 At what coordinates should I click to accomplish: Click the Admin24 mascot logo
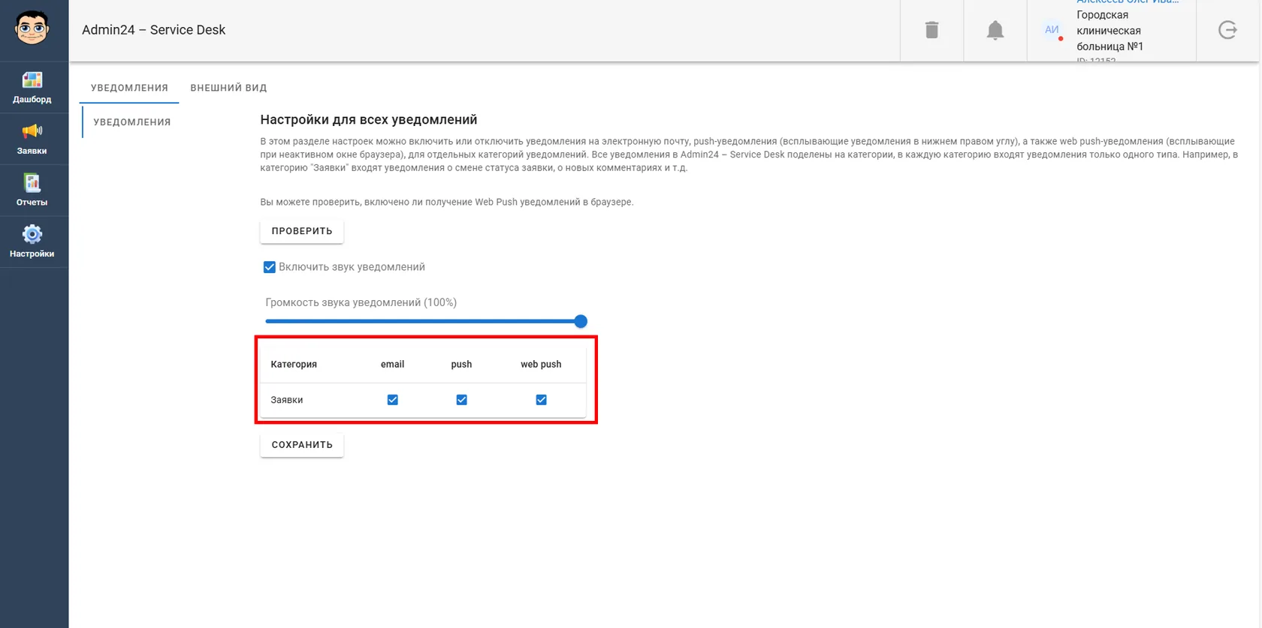coord(32,29)
